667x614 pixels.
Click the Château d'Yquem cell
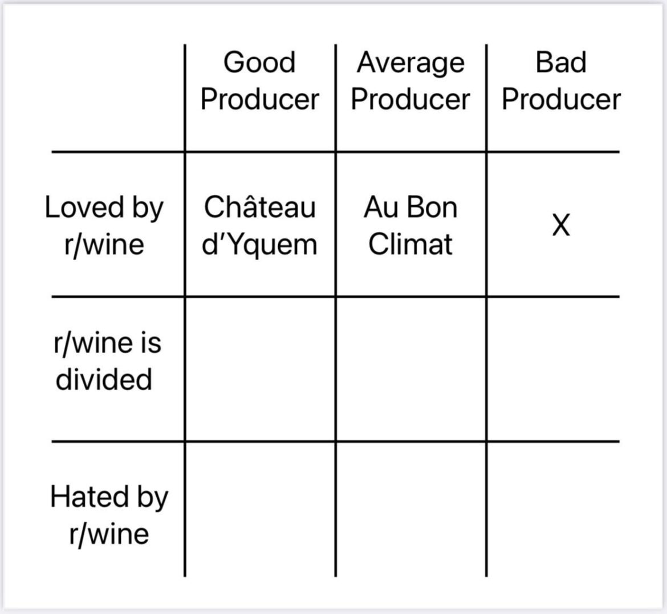click(x=260, y=225)
